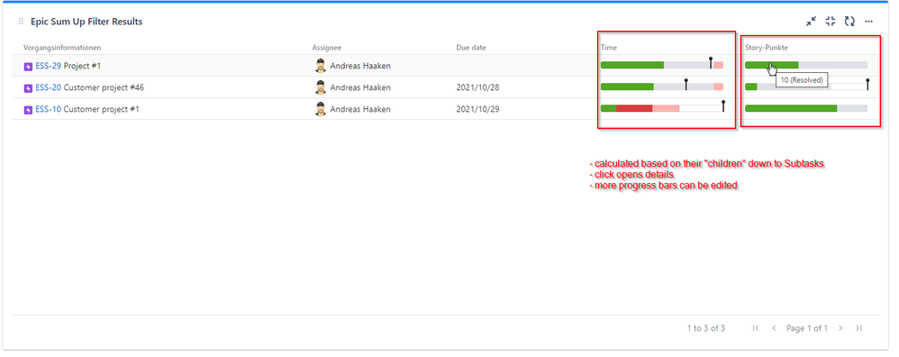Click the Project #1 summary text
The height and width of the screenshot is (357, 899).
[82, 66]
